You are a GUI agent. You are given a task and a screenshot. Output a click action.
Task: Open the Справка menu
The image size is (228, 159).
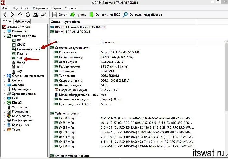coord(71,8)
